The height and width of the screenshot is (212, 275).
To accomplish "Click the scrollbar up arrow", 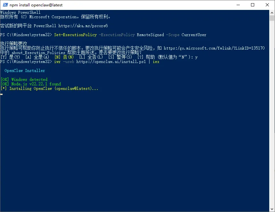I will (272, 12).
